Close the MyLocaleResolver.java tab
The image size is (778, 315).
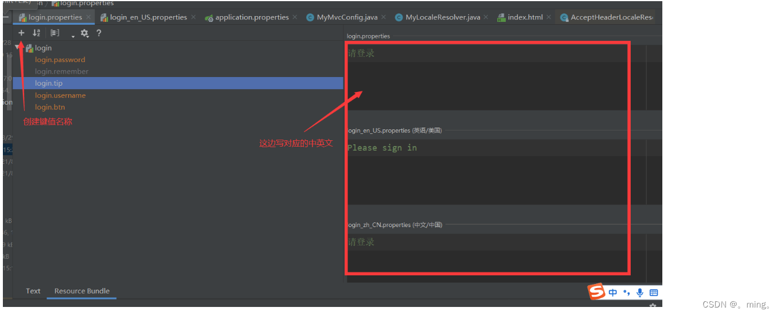(486, 17)
